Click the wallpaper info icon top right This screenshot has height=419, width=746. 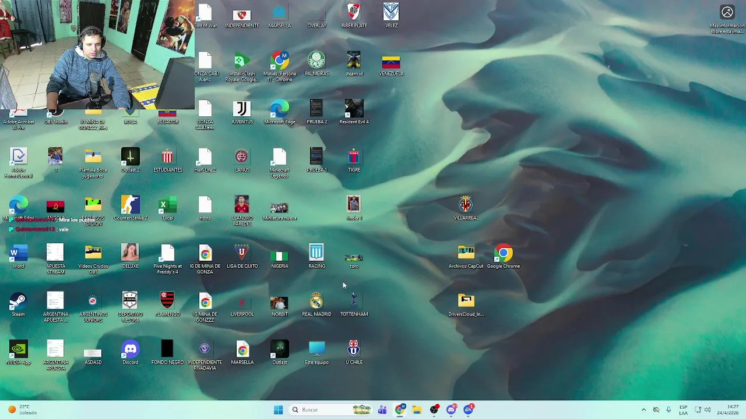point(727,12)
